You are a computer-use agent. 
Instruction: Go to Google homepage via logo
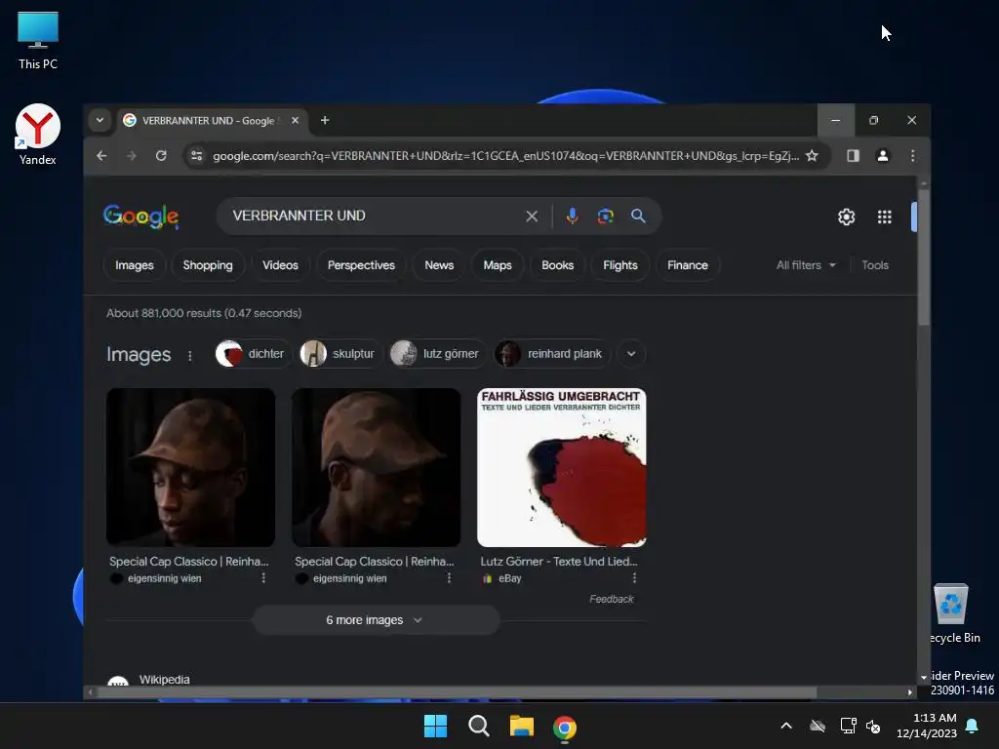coord(140,217)
